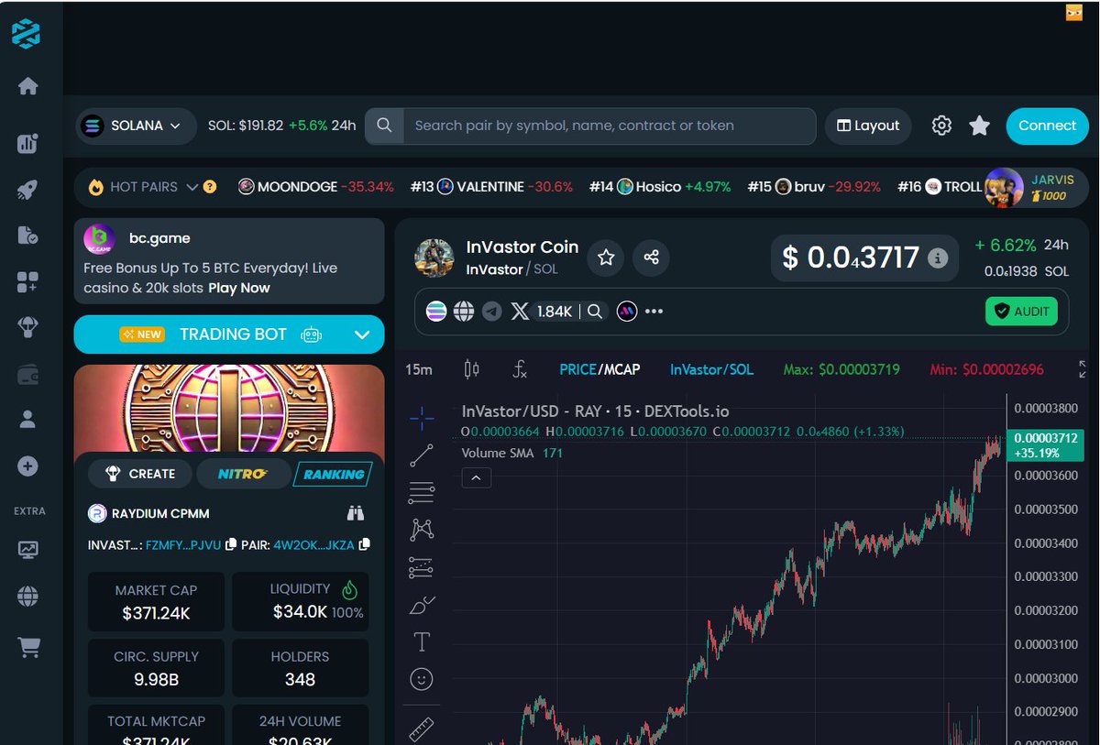Collapse the chart legend arrow
This screenshot has height=745, width=1100.
click(x=476, y=477)
